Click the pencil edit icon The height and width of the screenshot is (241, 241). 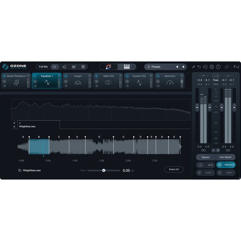click(x=194, y=67)
